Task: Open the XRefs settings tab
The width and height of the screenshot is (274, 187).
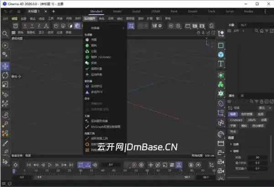Action: click(x=252, y=120)
